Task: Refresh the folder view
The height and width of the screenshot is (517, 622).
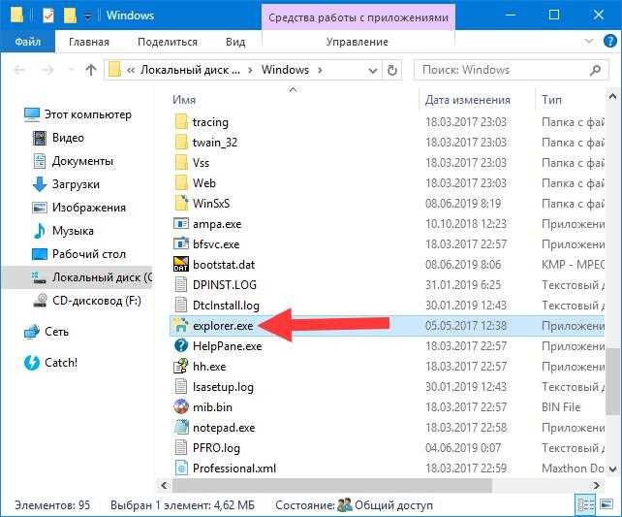Action: pyautogui.click(x=392, y=70)
